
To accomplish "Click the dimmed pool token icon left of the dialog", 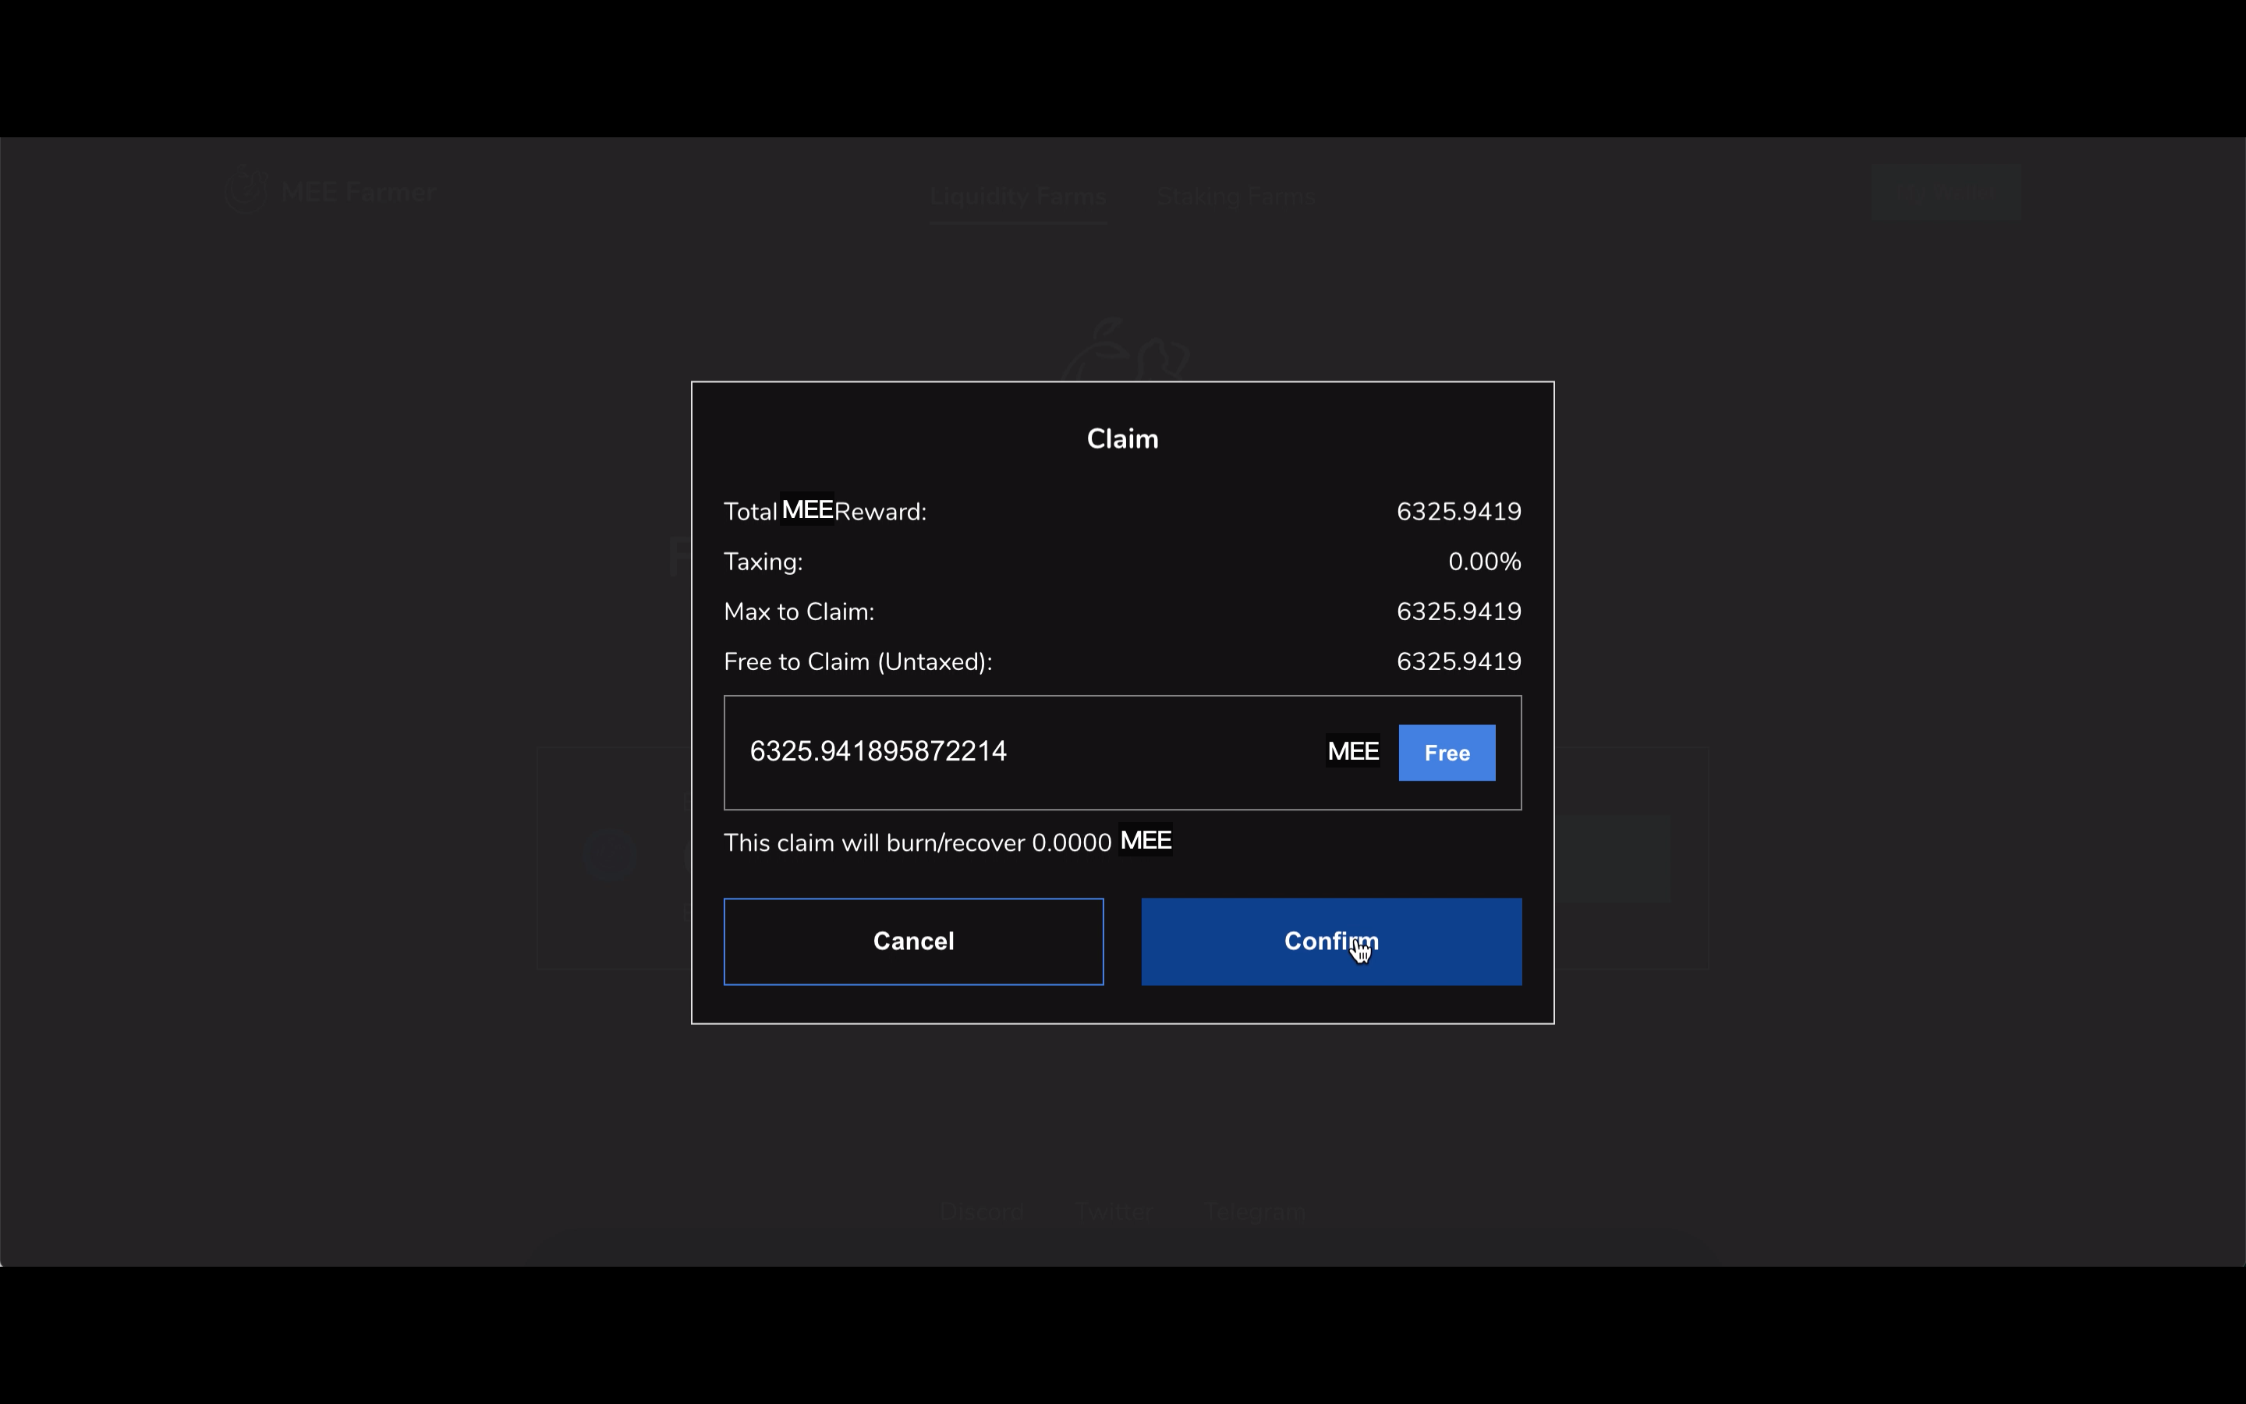I will (x=611, y=853).
